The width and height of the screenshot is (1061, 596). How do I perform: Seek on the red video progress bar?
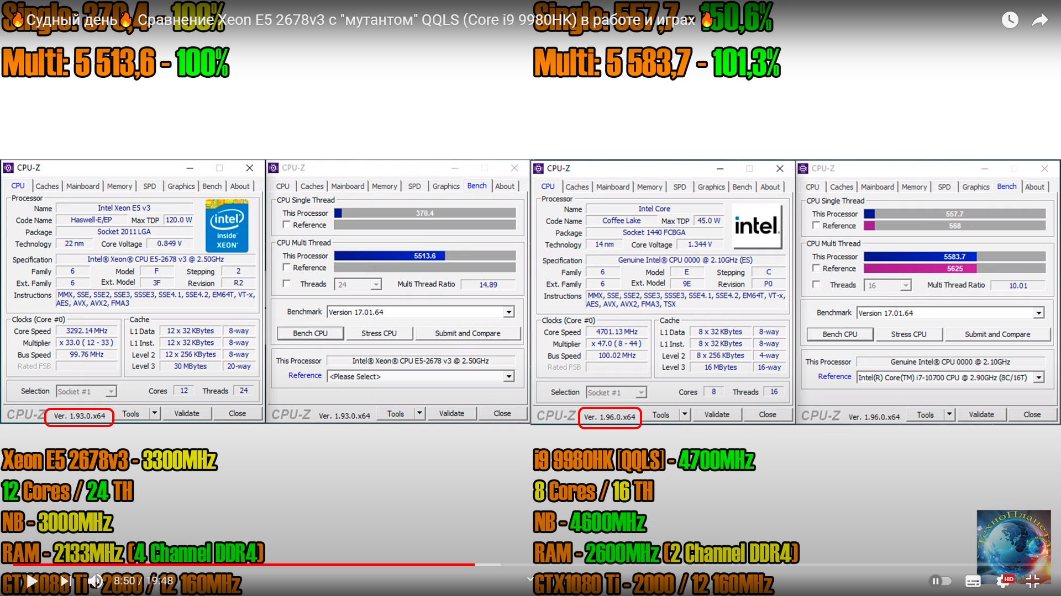click(243, 565)
